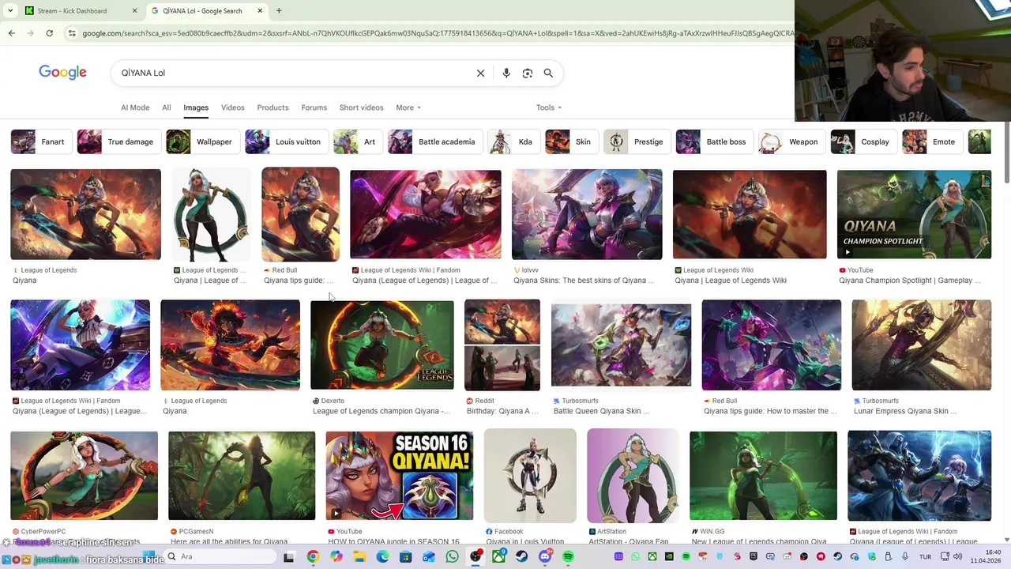Open Battle Queen Qiyana Skin image
1011x569 pixels.
click(621, 345)
